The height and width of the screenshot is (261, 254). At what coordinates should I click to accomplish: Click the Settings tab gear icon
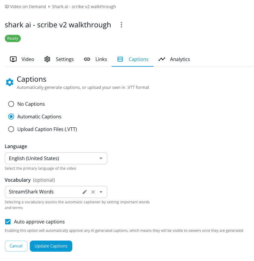click(x=47, y=59)
